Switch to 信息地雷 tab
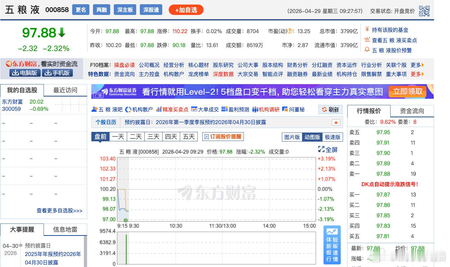450x267 pixels. pyautogui.click(x=65, y=229)
